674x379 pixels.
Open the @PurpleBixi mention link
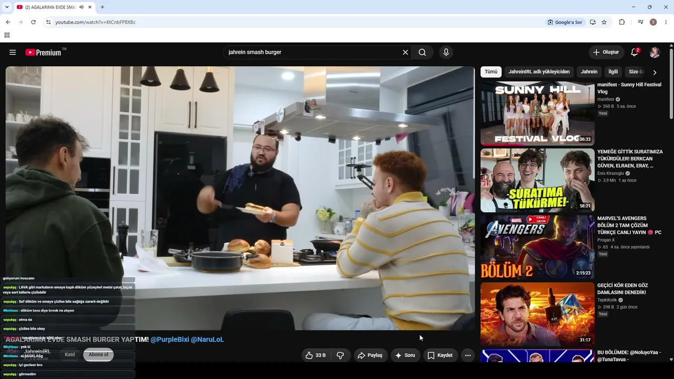coord(170,340)
